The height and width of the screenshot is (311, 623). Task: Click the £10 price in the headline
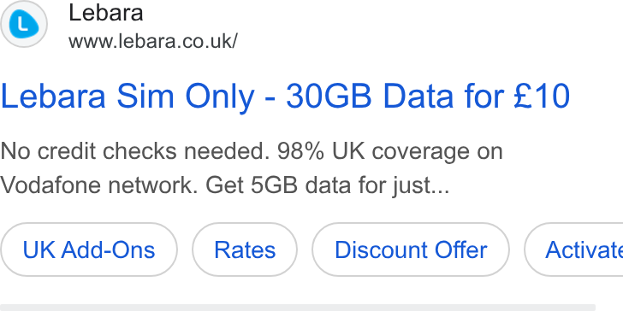[x=542, y=96]
